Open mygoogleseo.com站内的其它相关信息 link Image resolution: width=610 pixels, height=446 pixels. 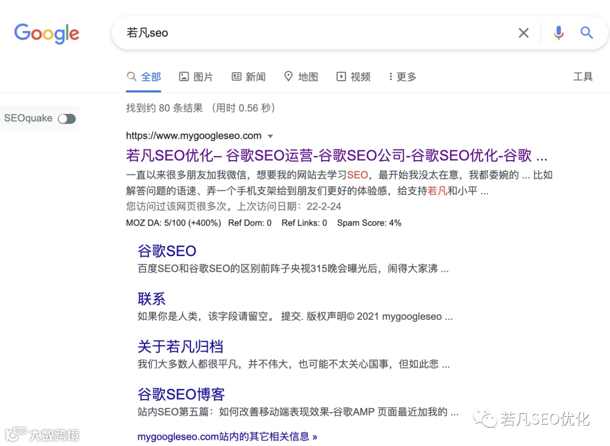tap(227, 436)
